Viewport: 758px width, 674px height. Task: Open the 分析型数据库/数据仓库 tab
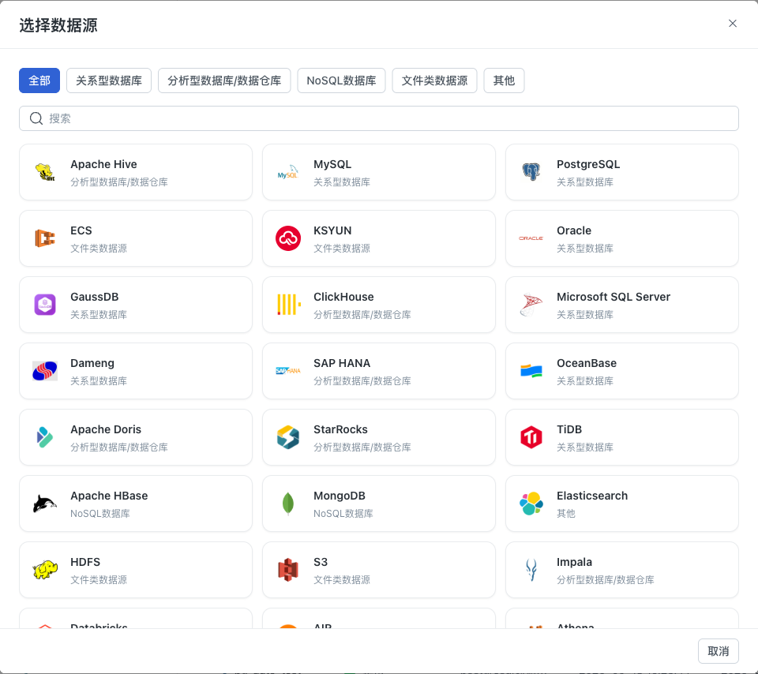(x=224, y=81)
